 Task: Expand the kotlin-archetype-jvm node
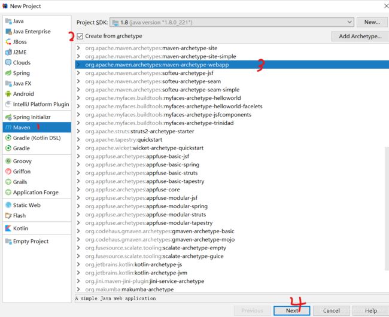pos(78,273)
